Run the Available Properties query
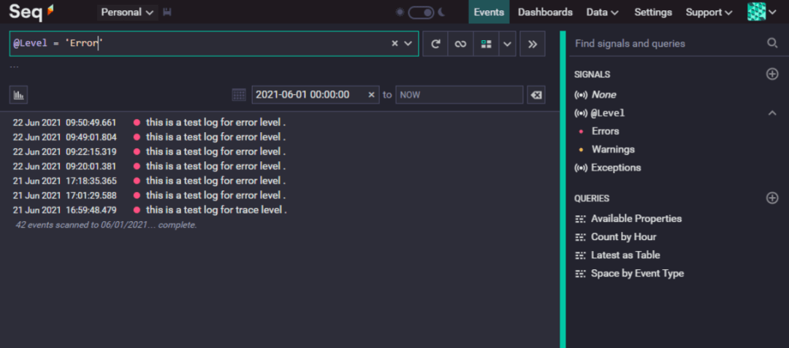Image resolution: width=789 pixels, height=348 pixels. point(636,218)
